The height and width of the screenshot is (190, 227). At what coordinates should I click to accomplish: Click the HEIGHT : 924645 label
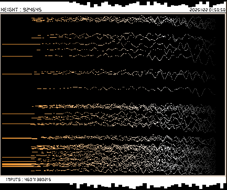coord(21,10)
